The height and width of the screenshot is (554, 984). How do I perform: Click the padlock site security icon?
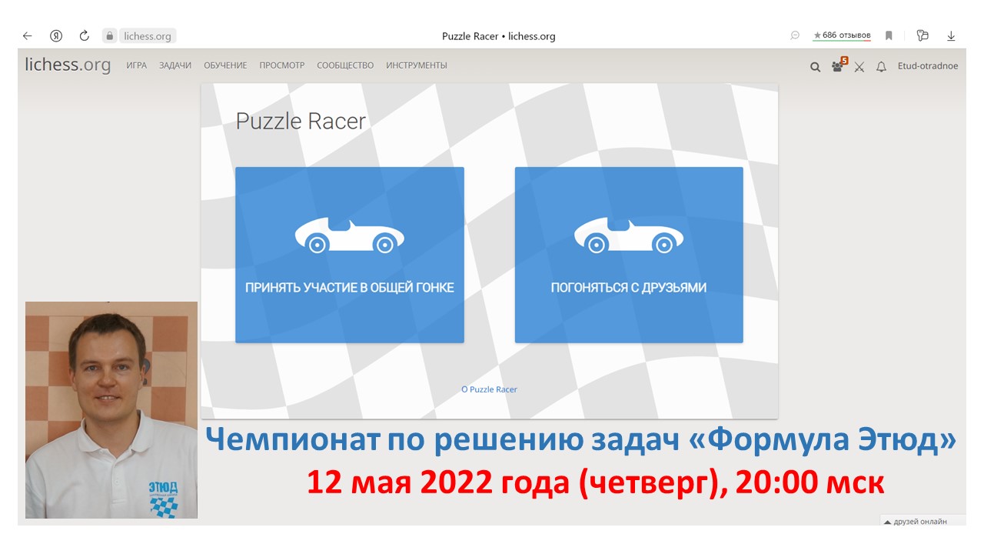point(111,35)
